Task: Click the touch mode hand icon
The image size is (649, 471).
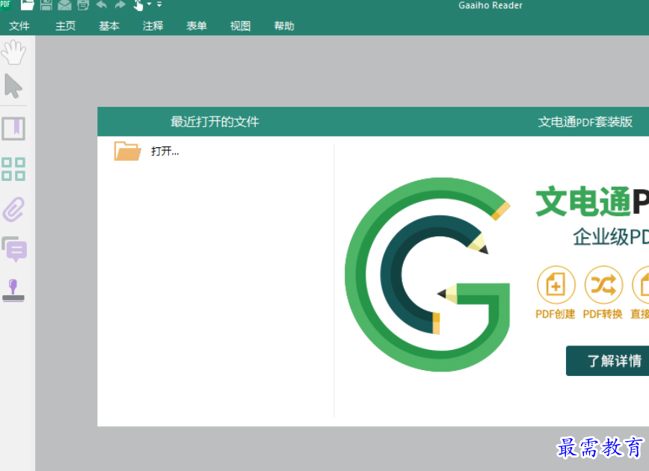Action: coord(138,5)
